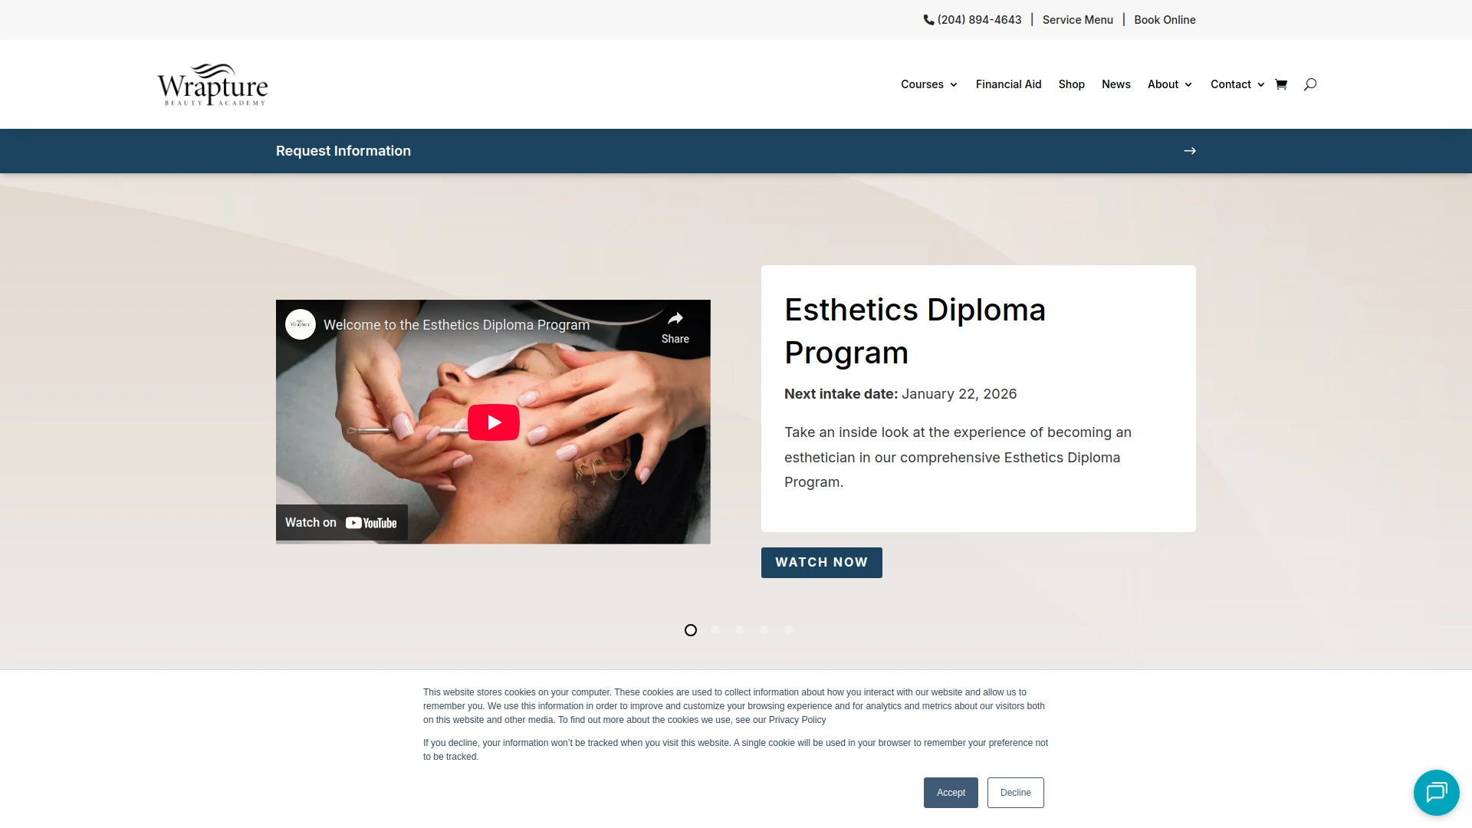The image size is (1472, 828).
Task: Select the last slider pagination dot
Action: (x=789, y=630)
